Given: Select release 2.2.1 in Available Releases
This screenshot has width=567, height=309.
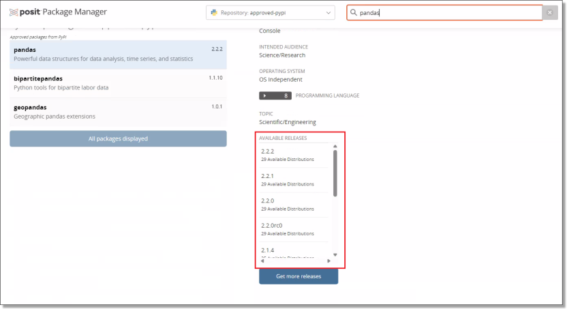Looking at the screenshot, I should [x=268, y=176].
